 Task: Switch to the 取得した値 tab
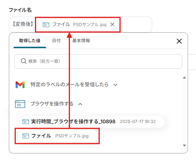30,41
